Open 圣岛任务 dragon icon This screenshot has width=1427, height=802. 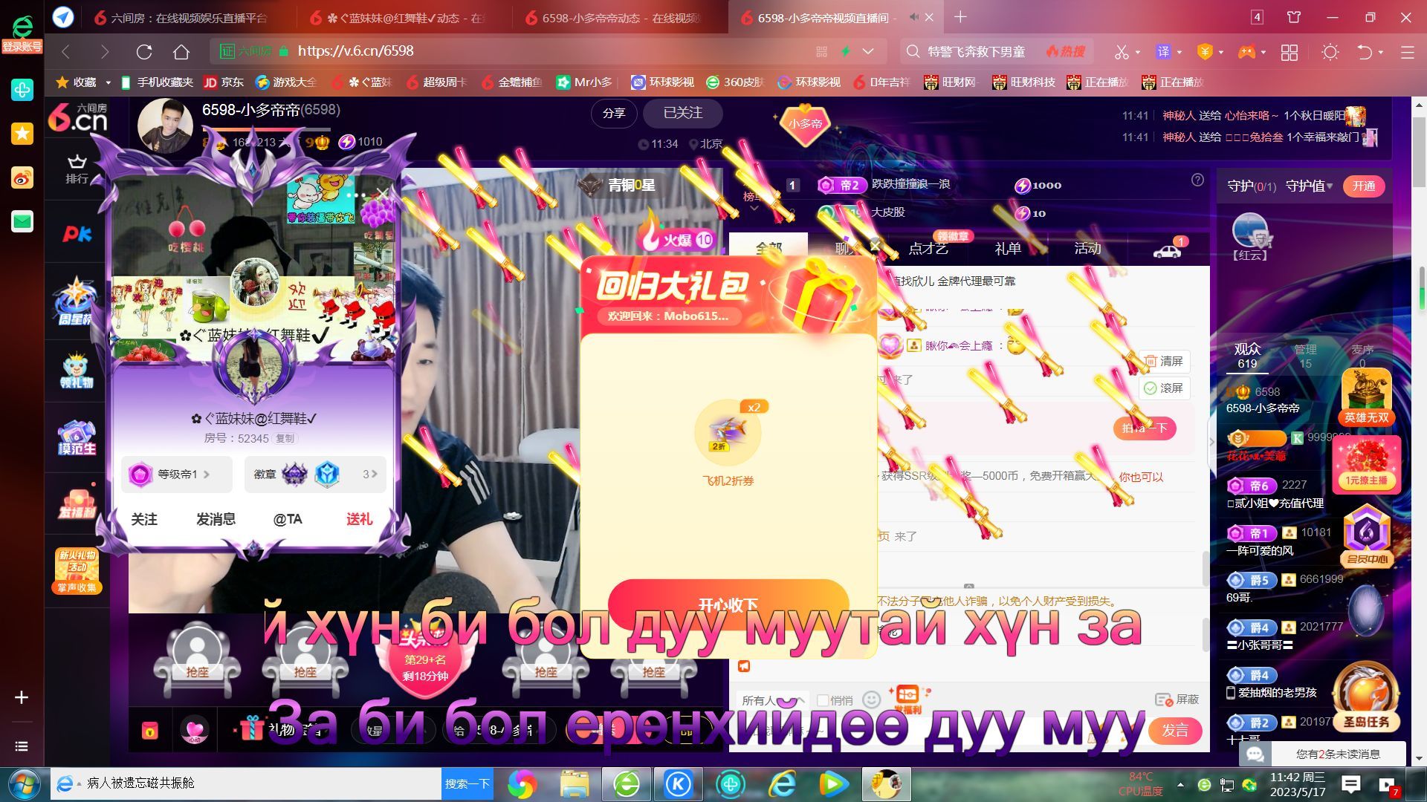pyautogui.click(x=1366, y=697)
